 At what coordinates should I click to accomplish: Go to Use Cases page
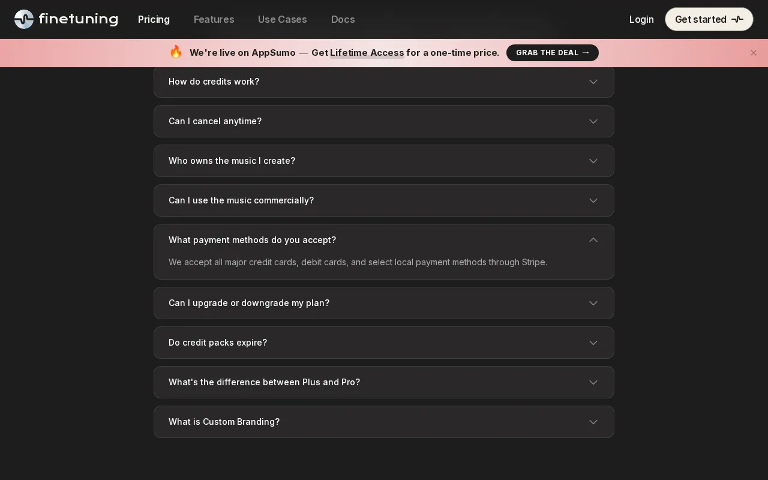(283, 19)
